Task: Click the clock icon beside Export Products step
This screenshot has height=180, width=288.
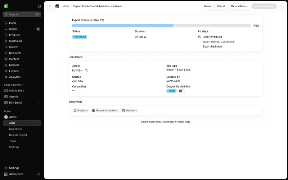Action: pyautogui.click(x=200, y=37)
